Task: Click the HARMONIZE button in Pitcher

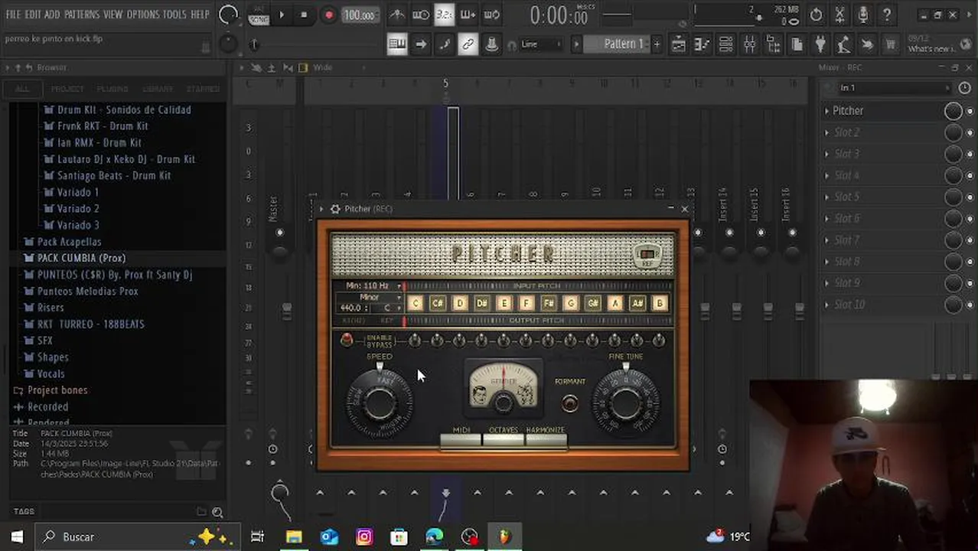Action: [x=546, y=440]
